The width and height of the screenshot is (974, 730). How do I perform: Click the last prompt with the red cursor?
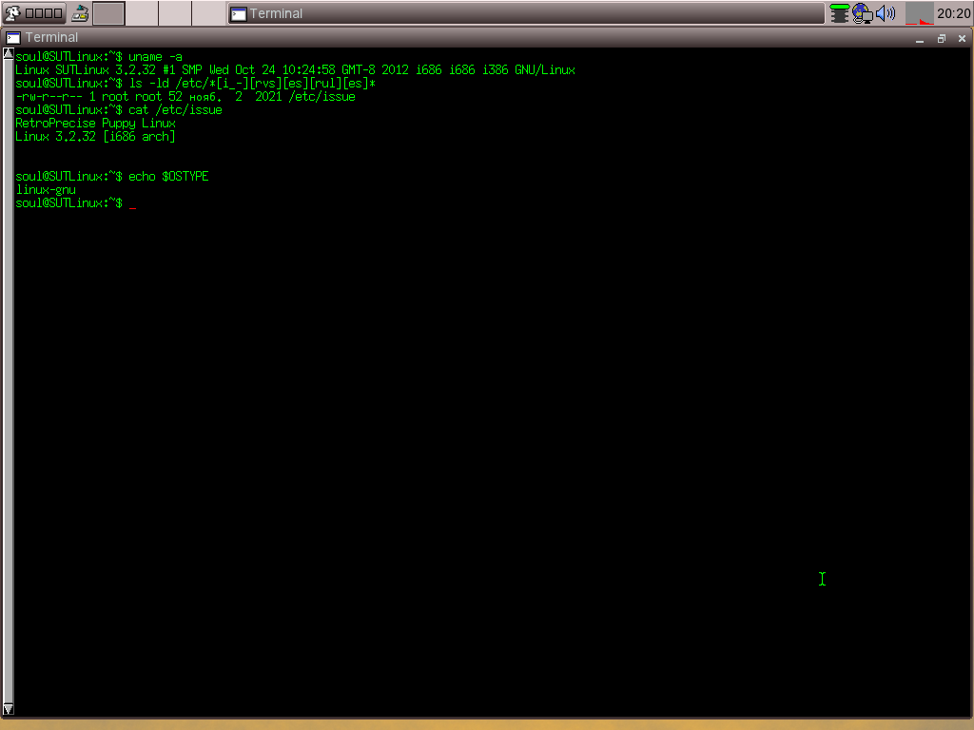tap(76, 203)
